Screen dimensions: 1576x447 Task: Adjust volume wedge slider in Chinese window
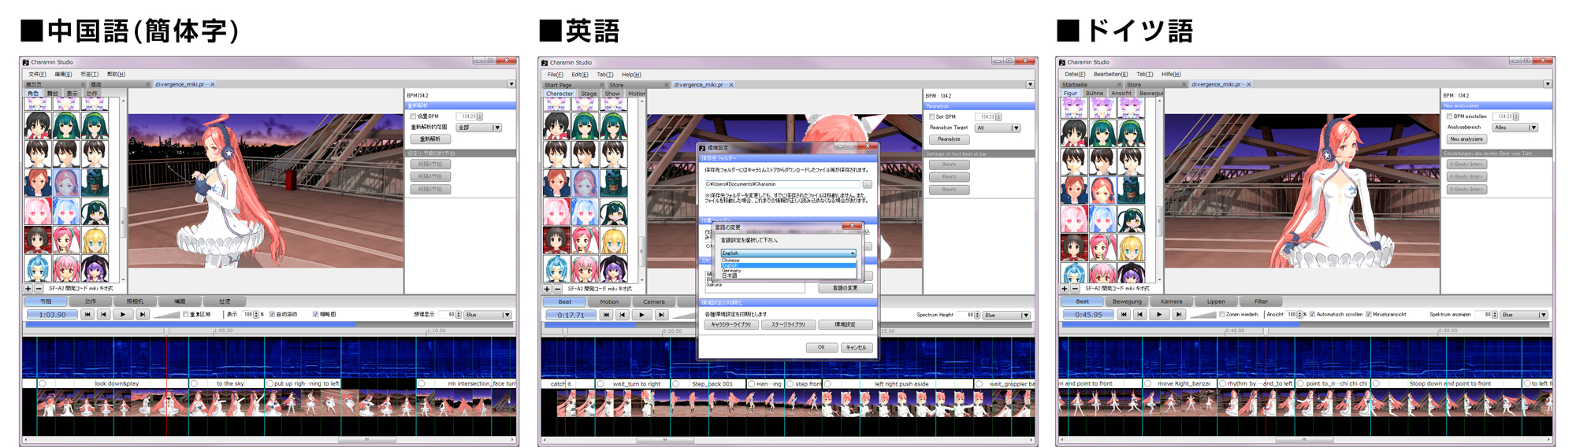(166, 315)
